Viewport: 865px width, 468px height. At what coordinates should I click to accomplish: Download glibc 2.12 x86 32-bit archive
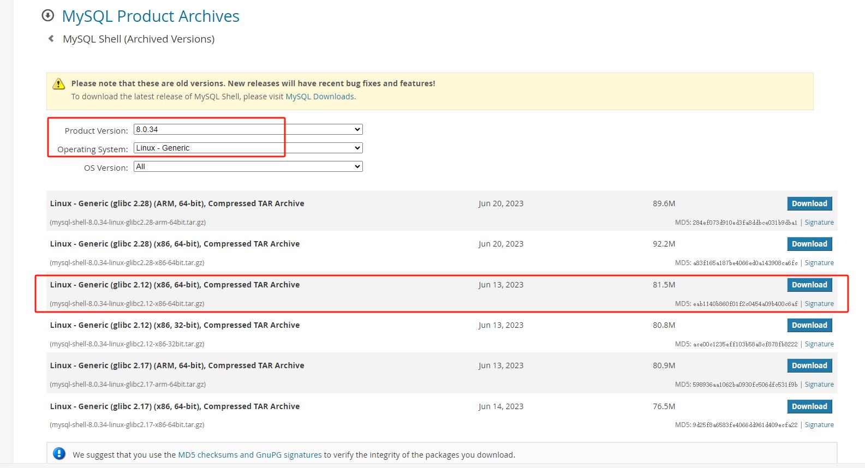[809, 325]
